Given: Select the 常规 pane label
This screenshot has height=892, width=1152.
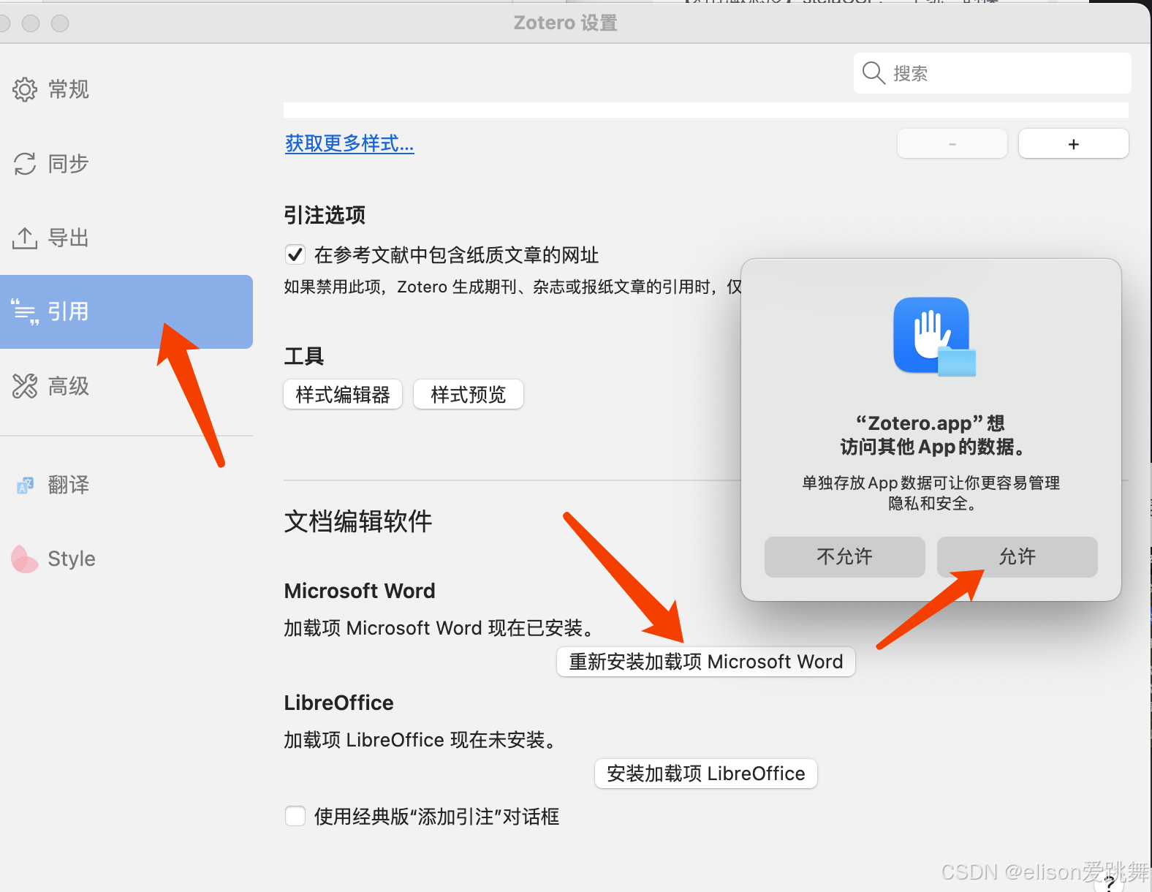Looking at the screenshot, I should coord(69,89).
